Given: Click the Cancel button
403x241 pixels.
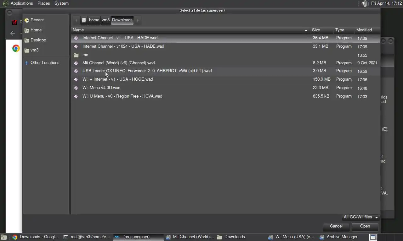Looking at the screenshot, I should (336, 226).
